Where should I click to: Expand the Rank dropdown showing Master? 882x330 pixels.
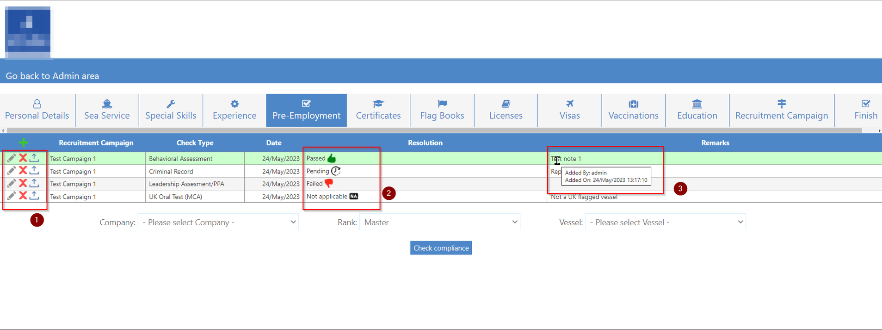click(440, 222)
